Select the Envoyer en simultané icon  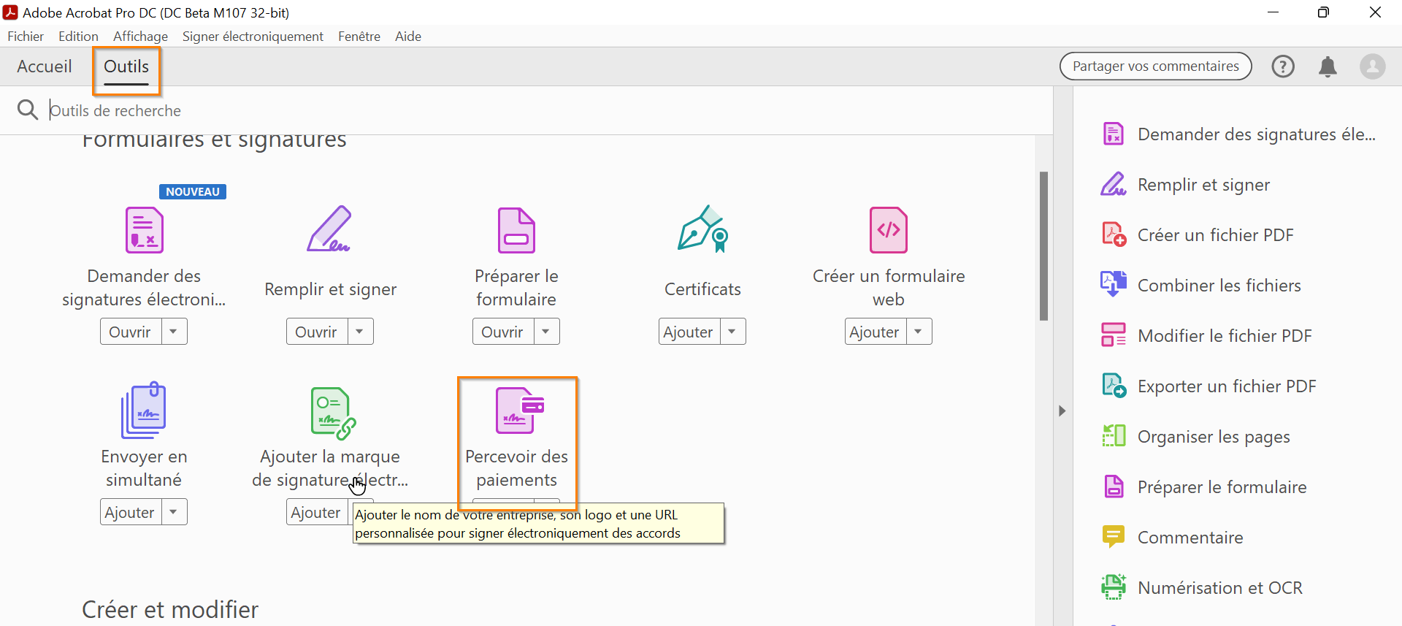[x=144, y=411]
